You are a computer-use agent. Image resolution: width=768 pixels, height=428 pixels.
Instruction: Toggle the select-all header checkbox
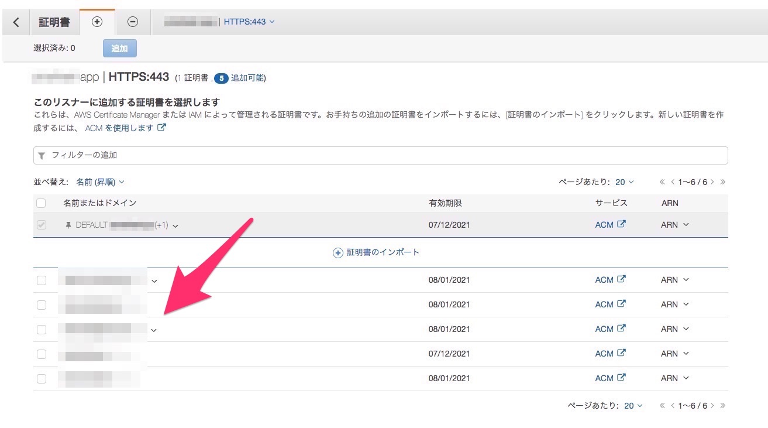point(41,203)
